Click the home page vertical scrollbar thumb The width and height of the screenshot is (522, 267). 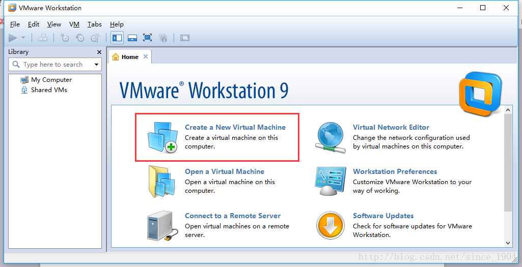click(x=508, y=163)
